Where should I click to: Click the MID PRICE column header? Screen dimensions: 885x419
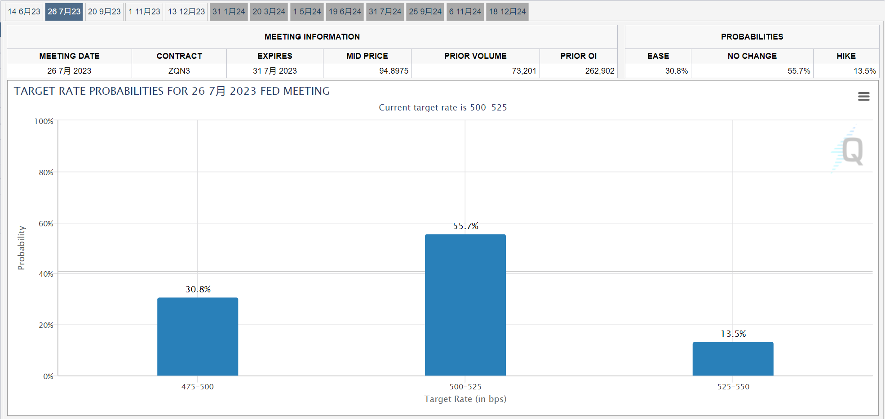[367, 56]
